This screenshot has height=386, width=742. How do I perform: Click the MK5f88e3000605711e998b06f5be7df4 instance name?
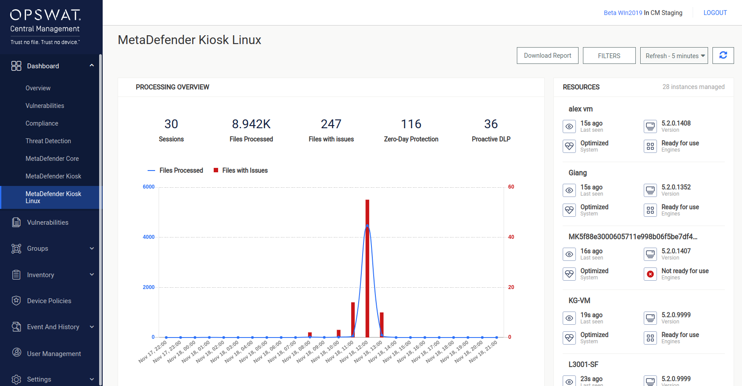(x=633, y=237)
